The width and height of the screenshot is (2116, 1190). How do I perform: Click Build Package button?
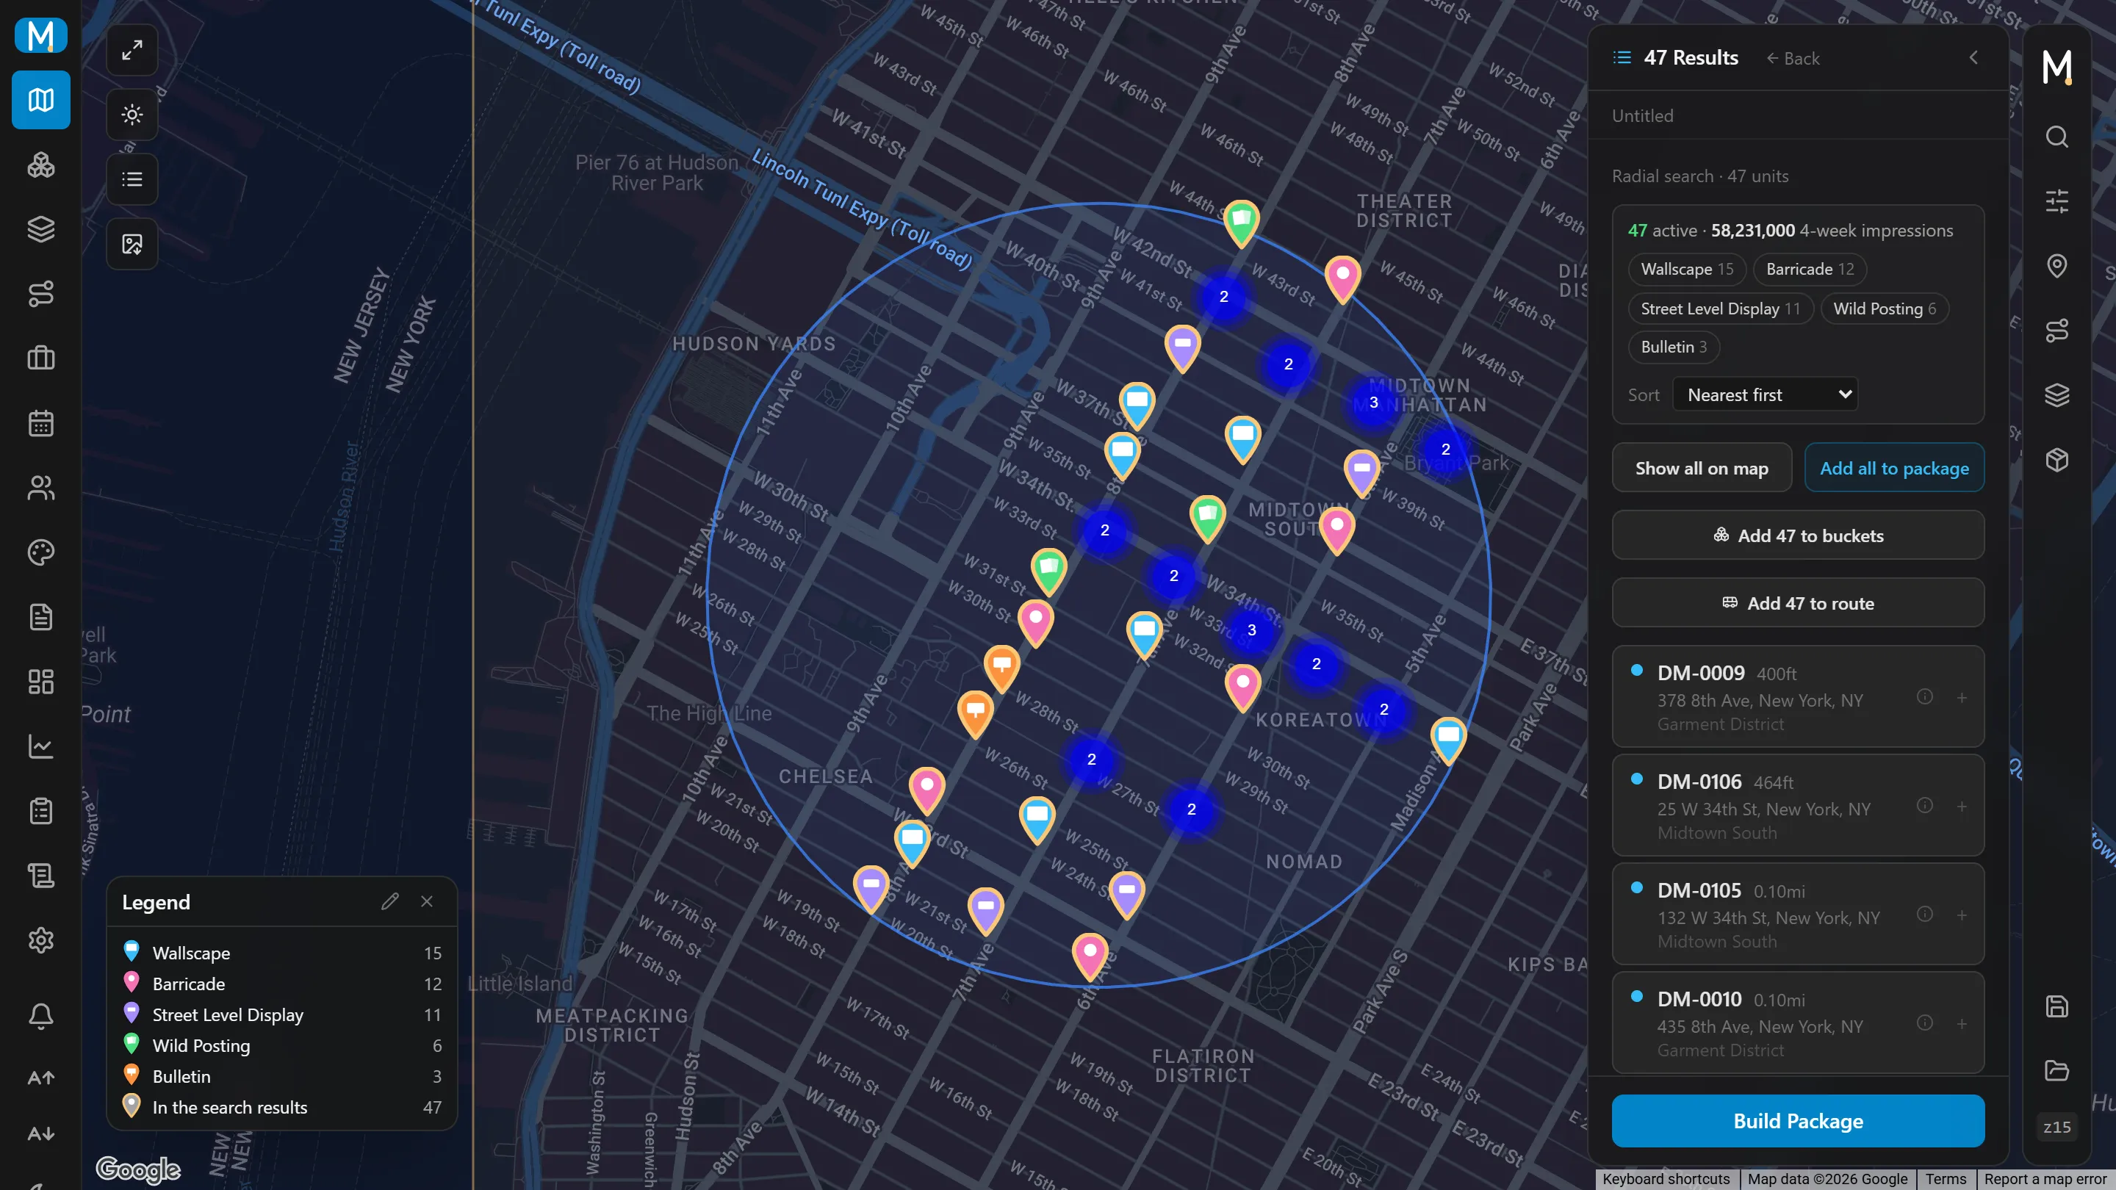[1798, 1121]
